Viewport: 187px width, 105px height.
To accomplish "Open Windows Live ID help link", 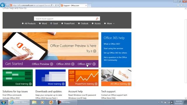I will 77,98.
